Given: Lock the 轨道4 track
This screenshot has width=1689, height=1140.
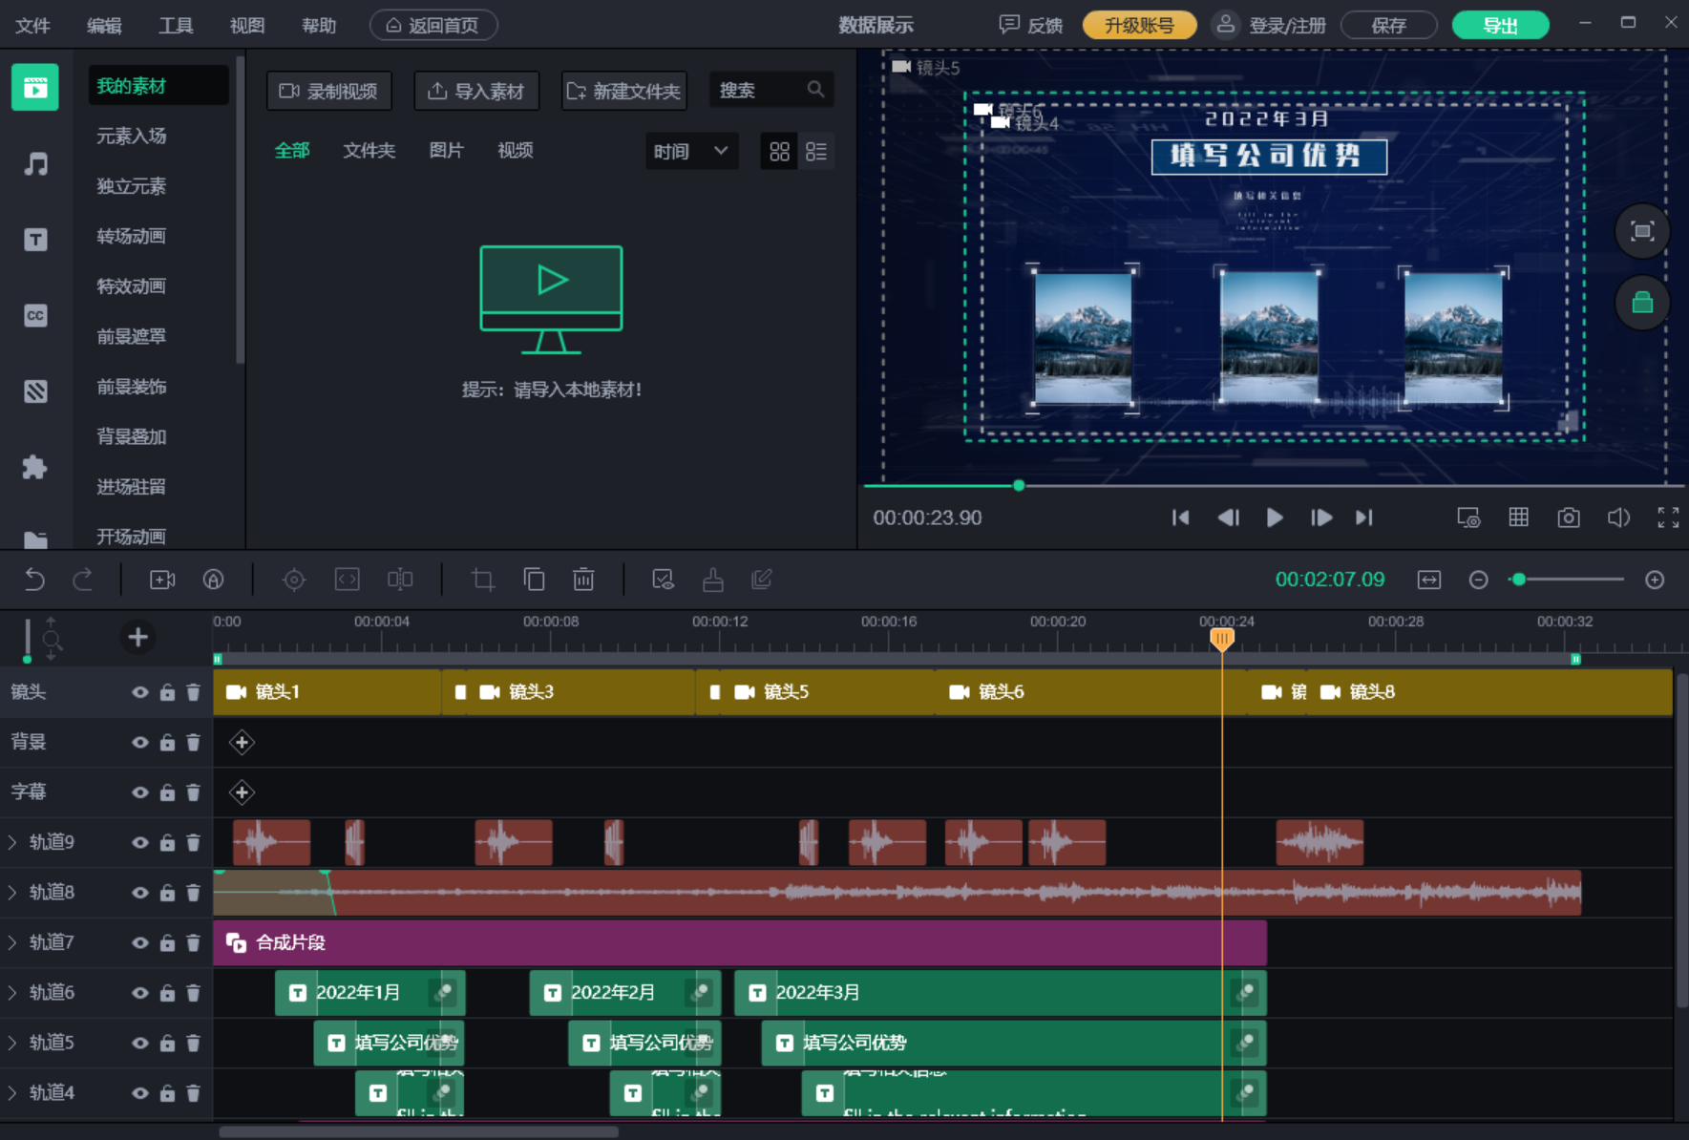Looking at the screenshot, I should pyautogui.click(x=167, y=1093).
